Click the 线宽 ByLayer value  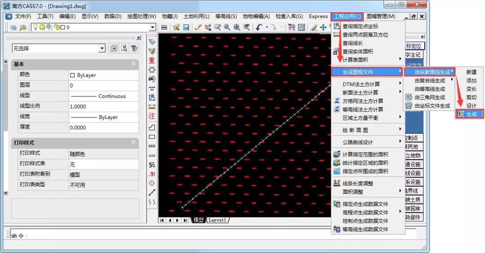pyautogui.click(x=103, y=117)
